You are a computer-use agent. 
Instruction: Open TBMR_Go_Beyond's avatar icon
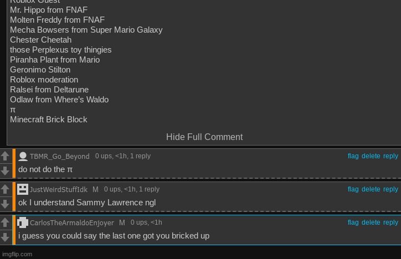point(23,156)
